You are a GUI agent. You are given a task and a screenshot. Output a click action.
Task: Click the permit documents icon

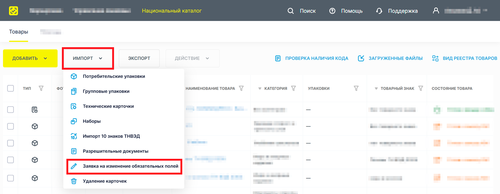pyautogui.click(x=74, y=151)
